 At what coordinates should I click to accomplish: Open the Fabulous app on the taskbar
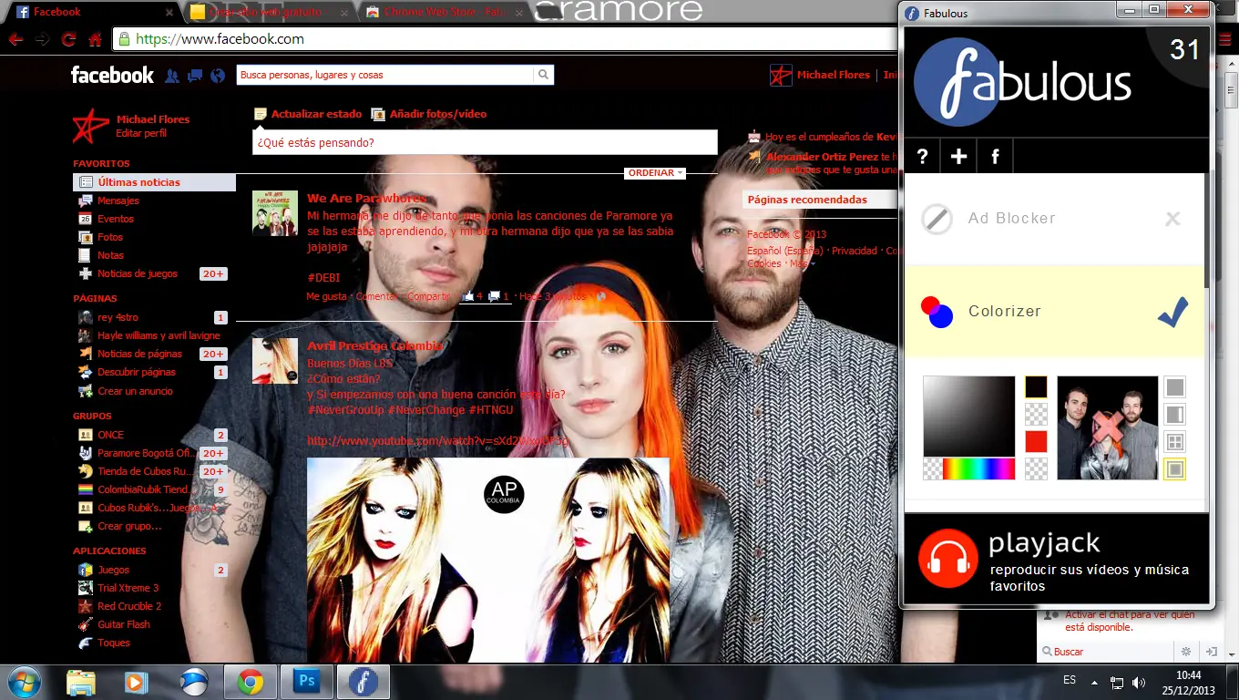[x=363, y=681]
